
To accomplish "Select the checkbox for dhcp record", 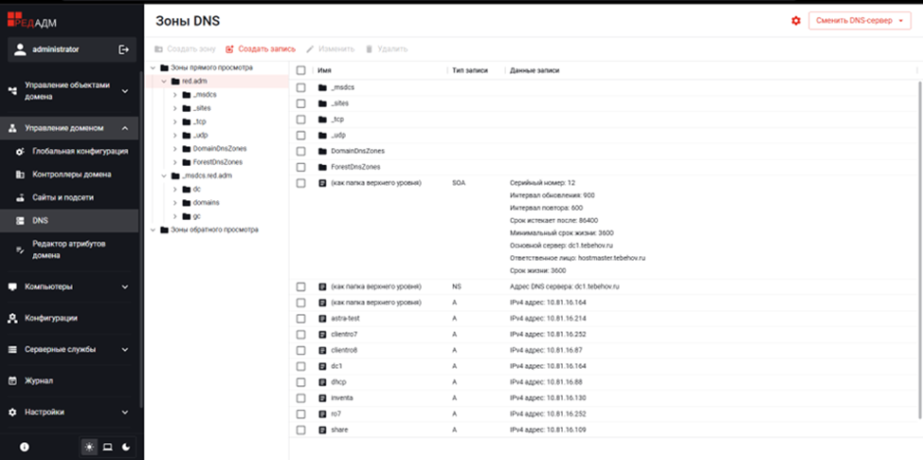I will pyautogui.click(x=300, y=381).
